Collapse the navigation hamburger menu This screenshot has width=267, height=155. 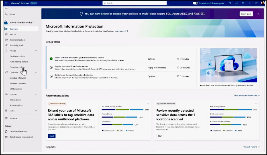point(6,9)
